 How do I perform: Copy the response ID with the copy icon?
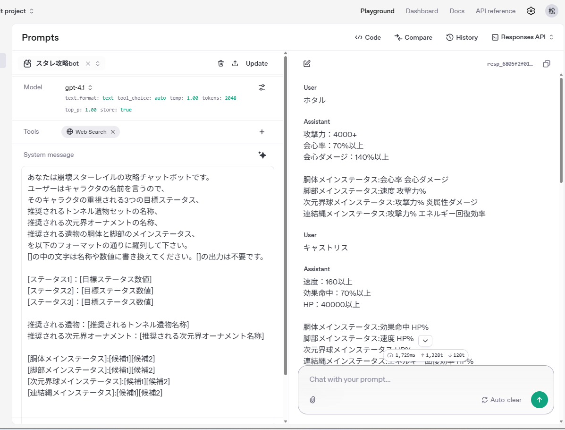tap(546, 63)
